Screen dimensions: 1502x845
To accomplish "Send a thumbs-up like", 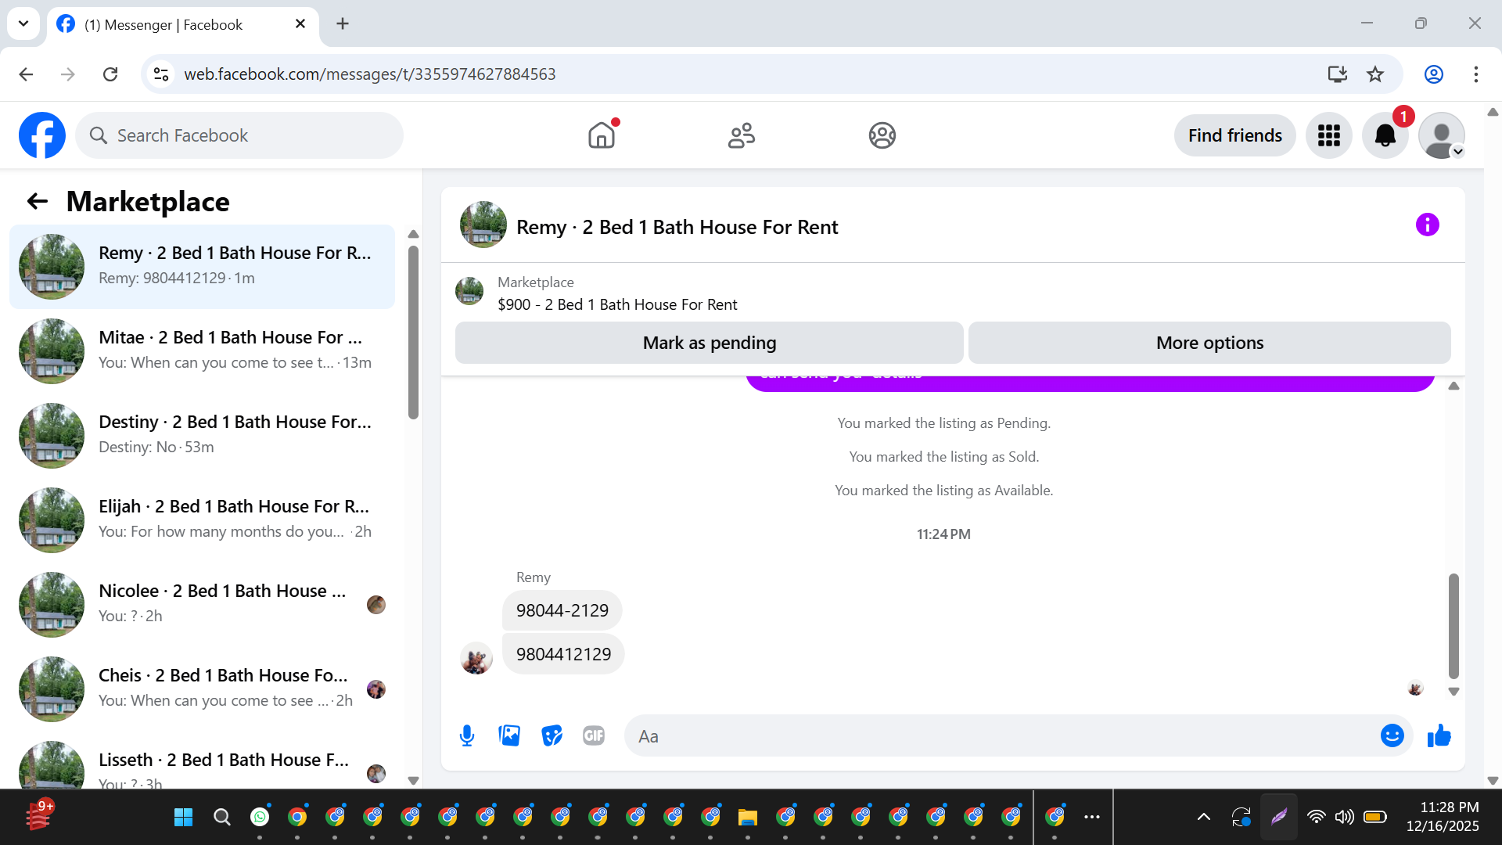I will point(1439,735).
